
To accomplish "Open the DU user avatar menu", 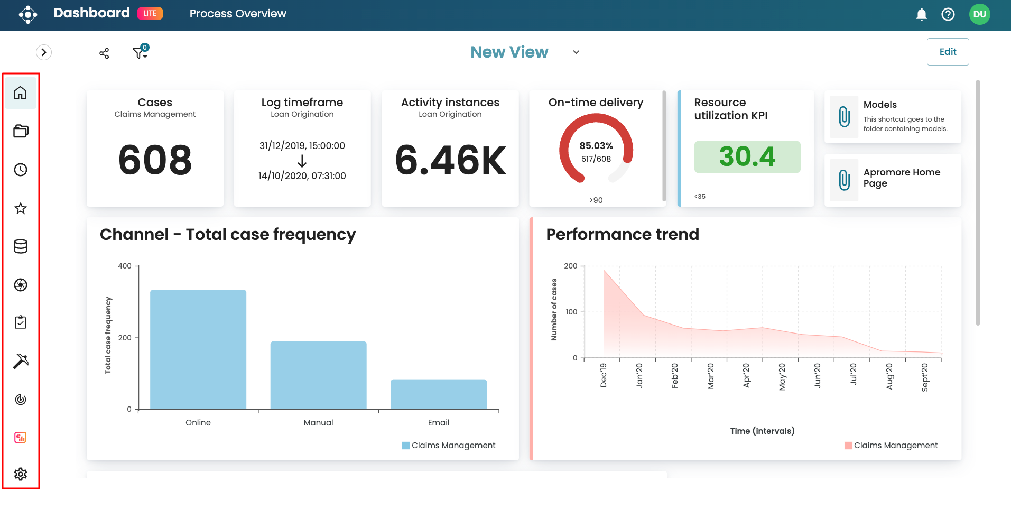I will [979, 14].
